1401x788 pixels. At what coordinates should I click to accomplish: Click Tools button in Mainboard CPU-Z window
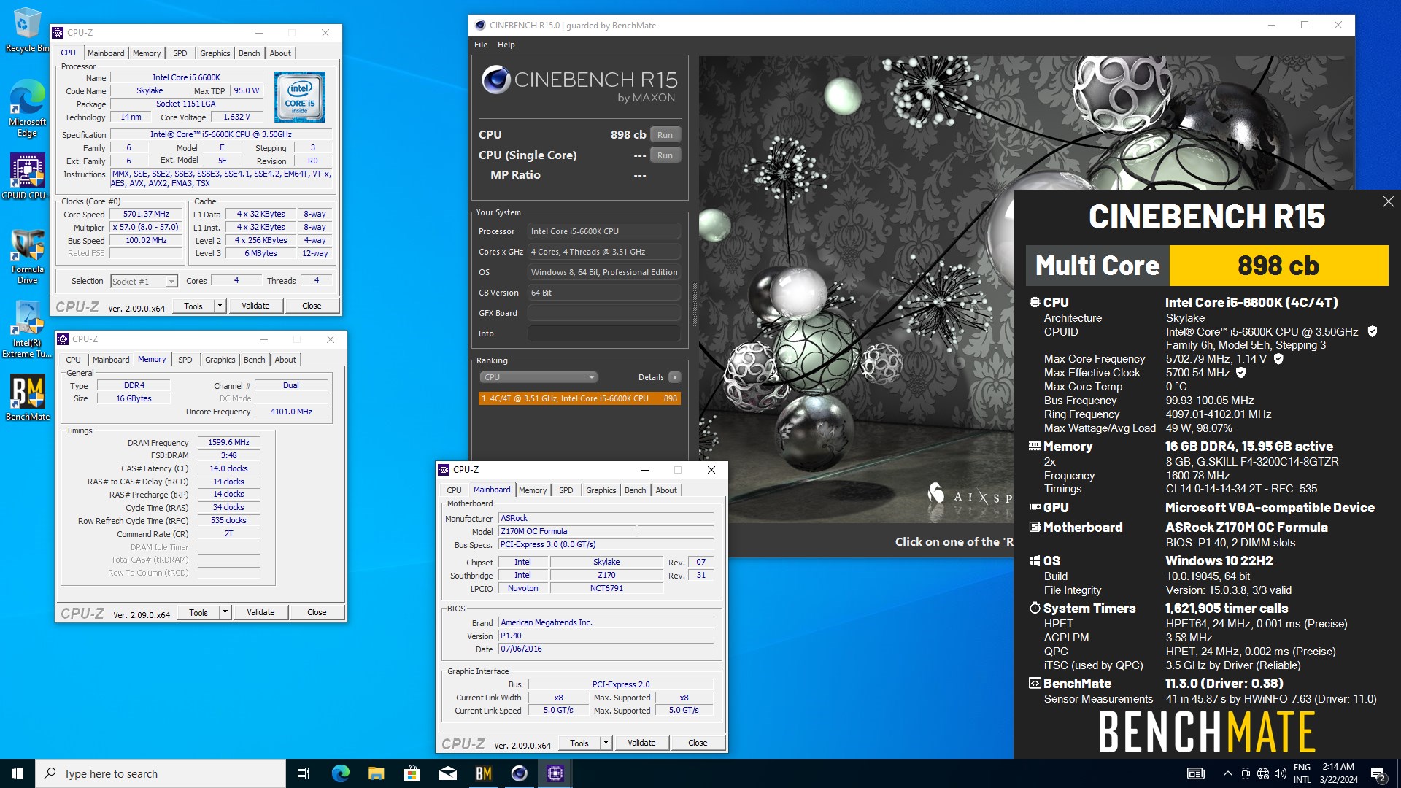point(579,743)
